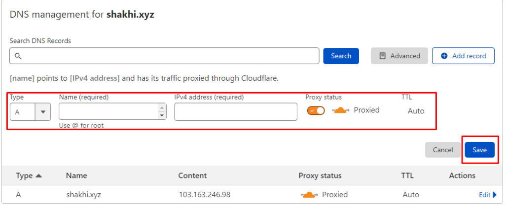
Task: Click the Name field down stepper arrow
Action: pos(162,116)
